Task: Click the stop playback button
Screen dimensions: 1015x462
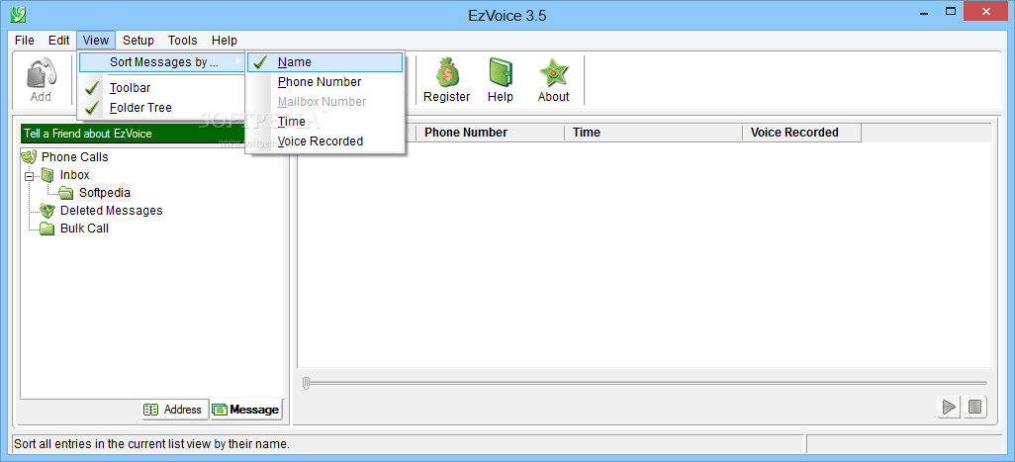Action: [974, 407]
